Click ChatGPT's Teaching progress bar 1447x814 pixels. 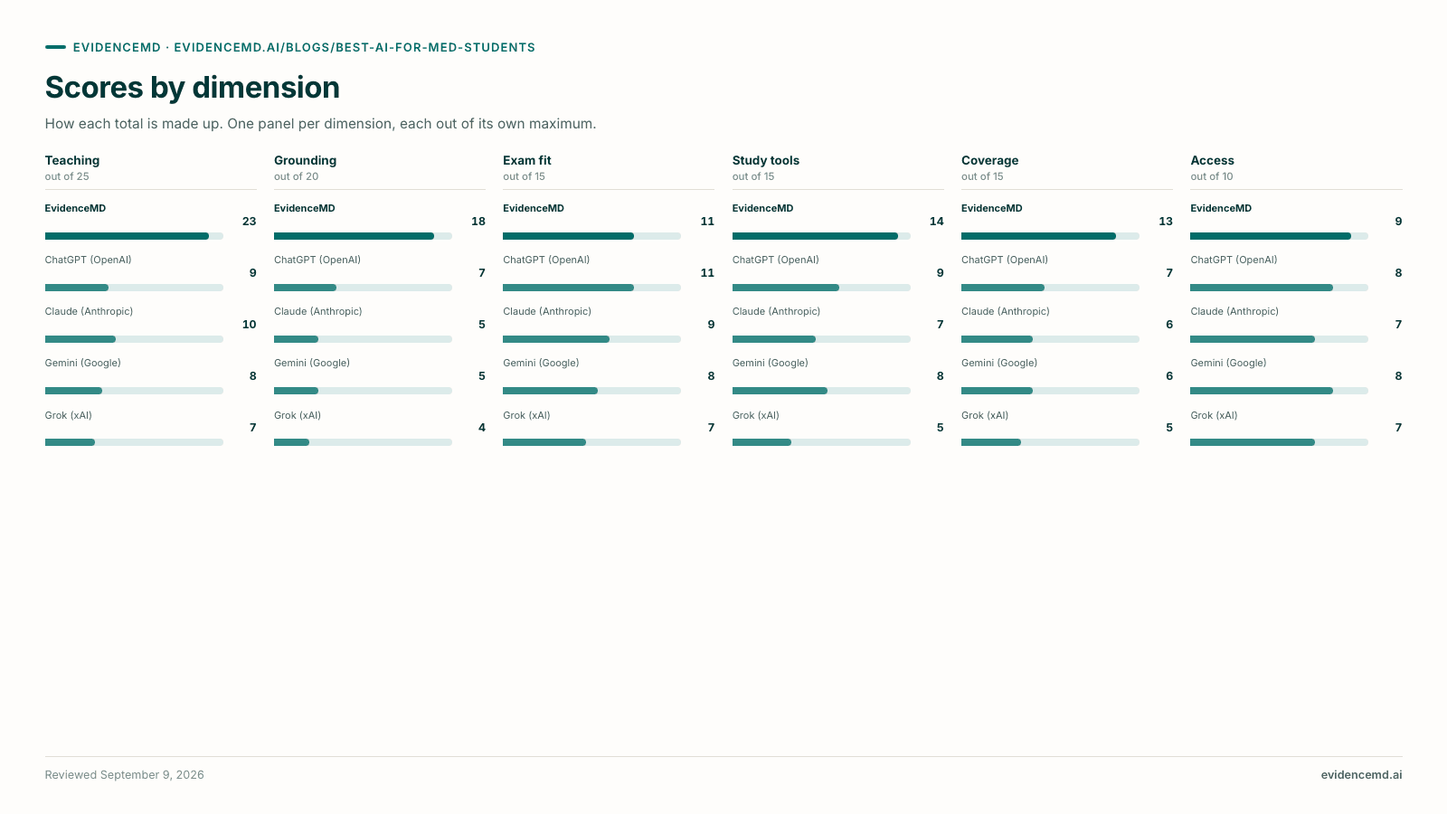point(134,288)
